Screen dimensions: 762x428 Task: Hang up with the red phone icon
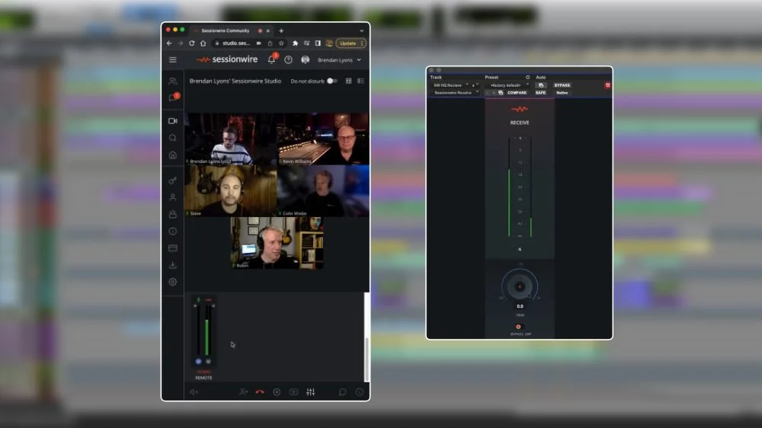[x=260, y=392]
